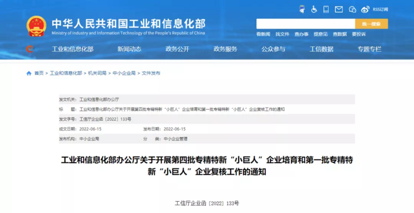Open the mobile phone version icon
The height and width of the screenshot is (213, 414).
(x=326, y=9)
